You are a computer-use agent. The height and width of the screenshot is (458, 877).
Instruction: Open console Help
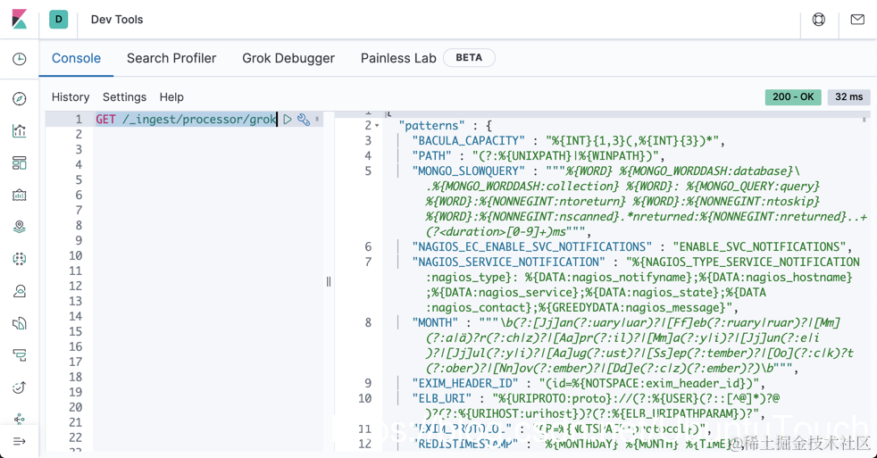(171, 97)
